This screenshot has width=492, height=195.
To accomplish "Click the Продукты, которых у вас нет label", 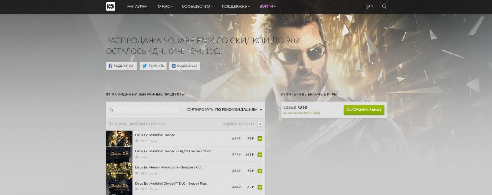I will [137, 124].
